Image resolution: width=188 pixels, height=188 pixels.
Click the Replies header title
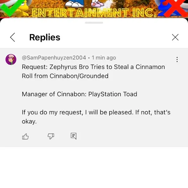tap(45, 37)
